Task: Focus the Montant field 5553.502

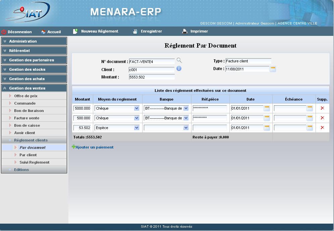Action: (152, 77)
